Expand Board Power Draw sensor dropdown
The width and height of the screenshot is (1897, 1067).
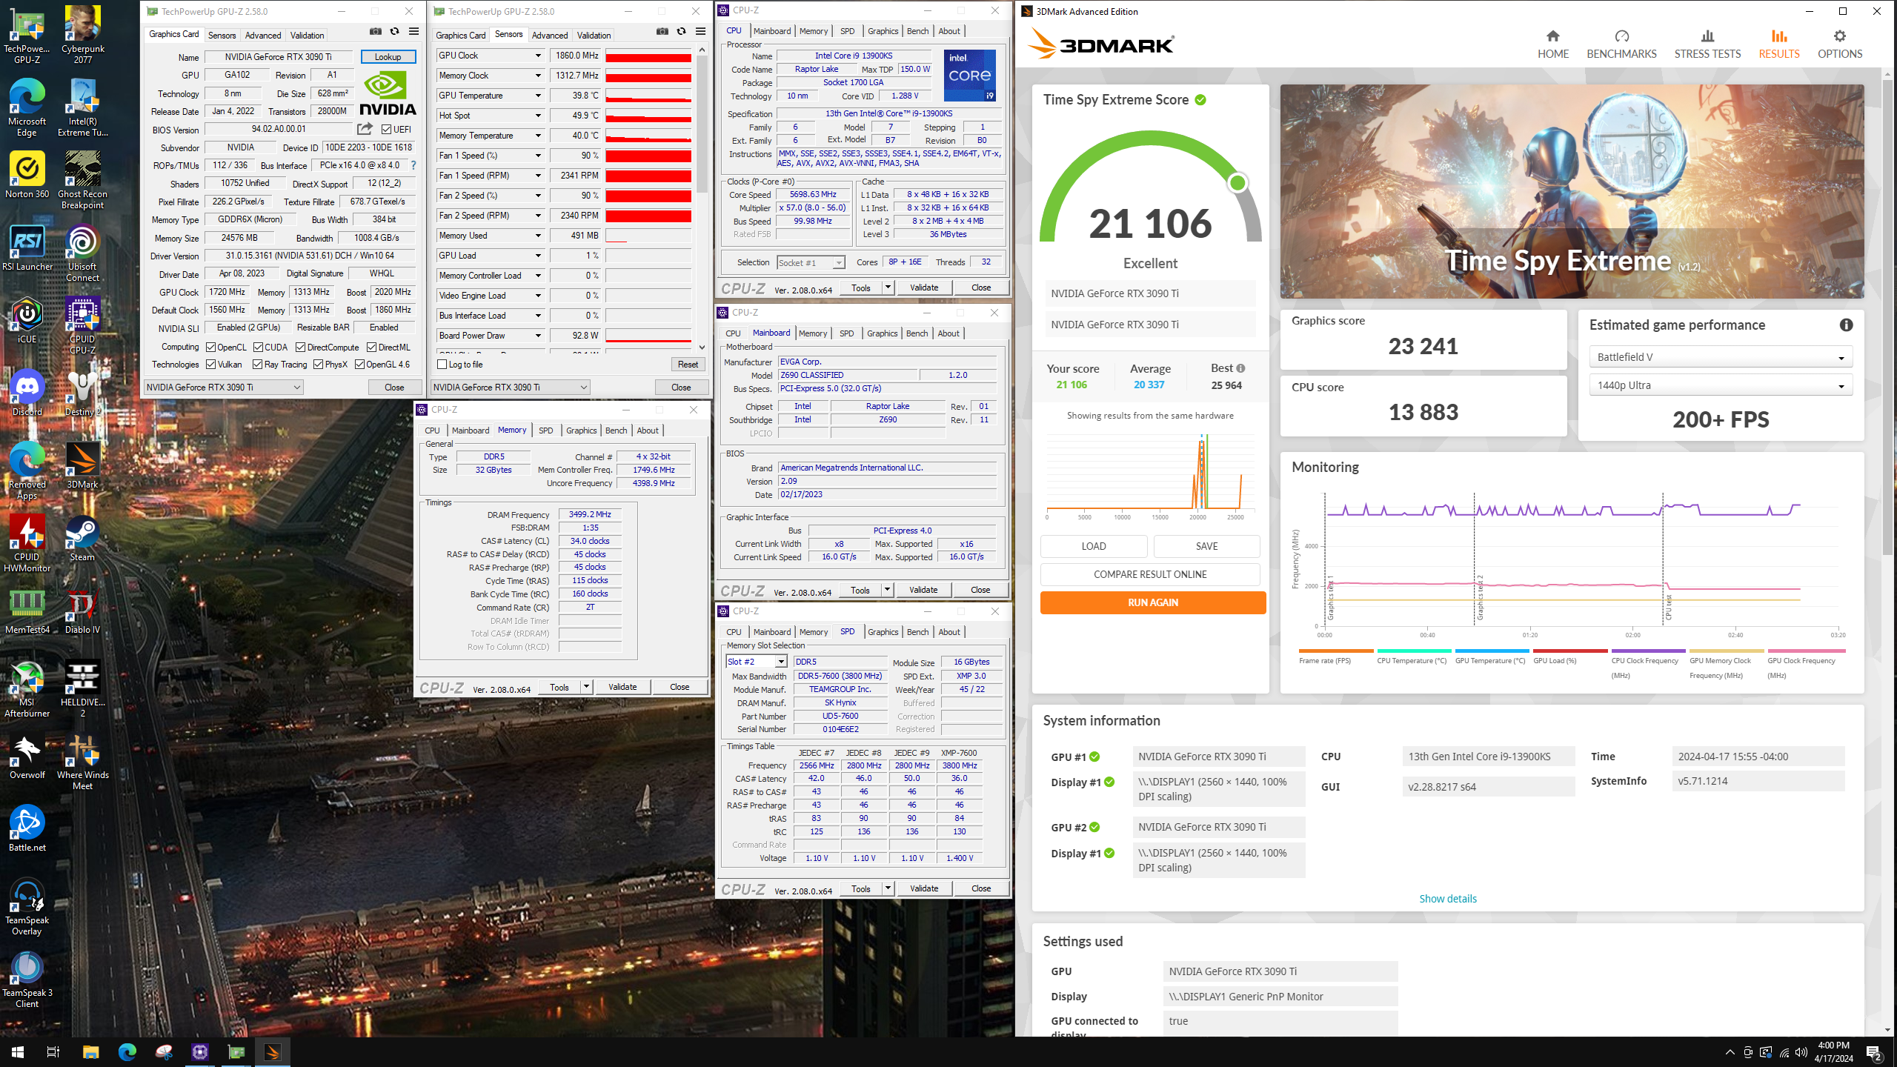538,336
